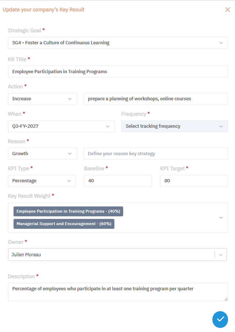The image size is (235, 332).
Task: Select the Employee Participation weight tag
Action: coord(68,212)
